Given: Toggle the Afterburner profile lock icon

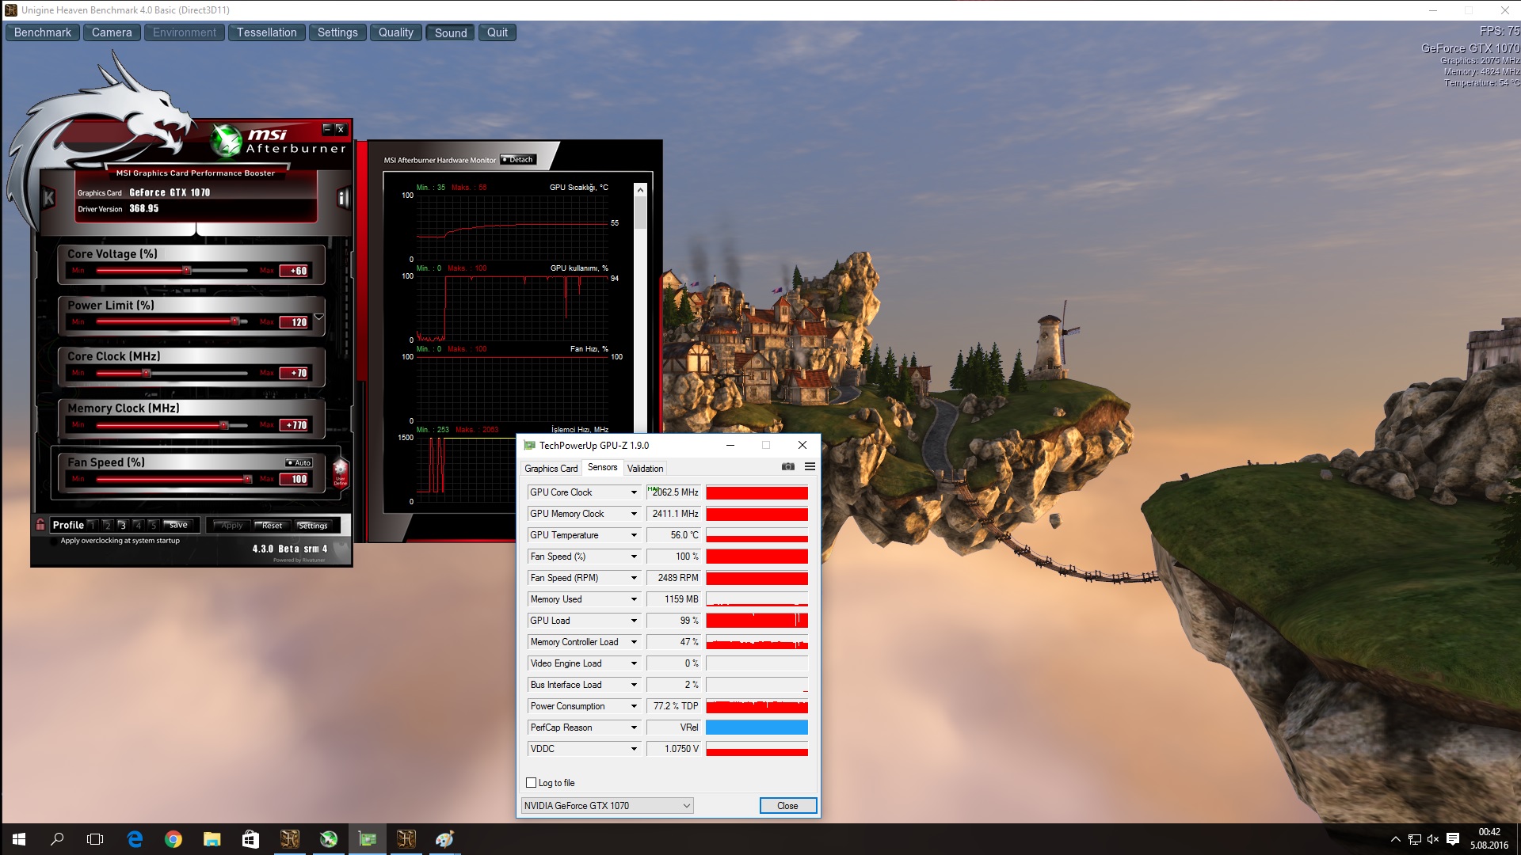Looking at the screenshot, I should (40, 524).
